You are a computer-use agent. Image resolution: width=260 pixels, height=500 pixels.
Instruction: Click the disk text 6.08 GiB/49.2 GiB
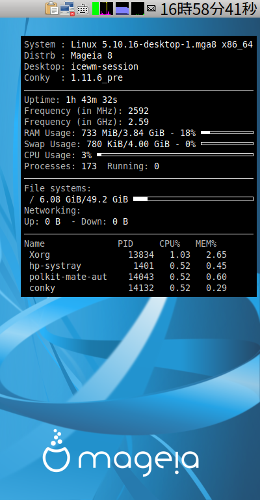84,200
